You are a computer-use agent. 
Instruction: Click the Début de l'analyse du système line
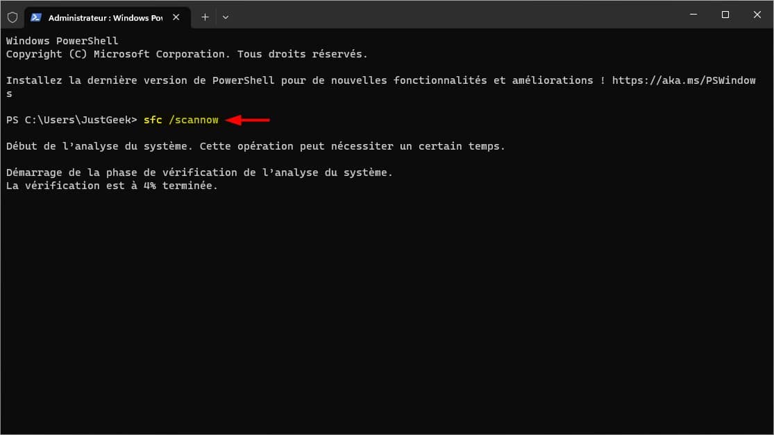click(x=255, y=146)
